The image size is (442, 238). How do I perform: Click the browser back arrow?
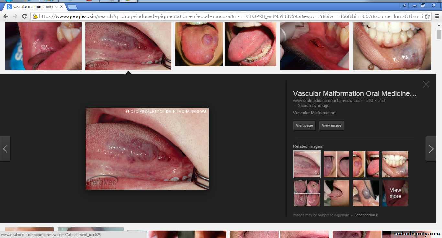[6, 16]
